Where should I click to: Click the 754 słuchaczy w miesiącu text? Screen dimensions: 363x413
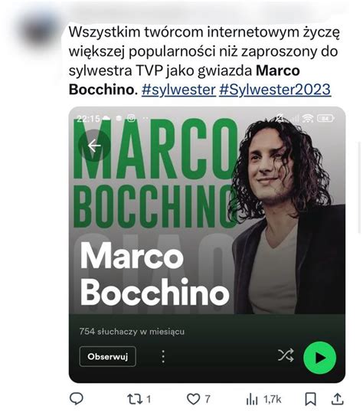pos(132,331)
